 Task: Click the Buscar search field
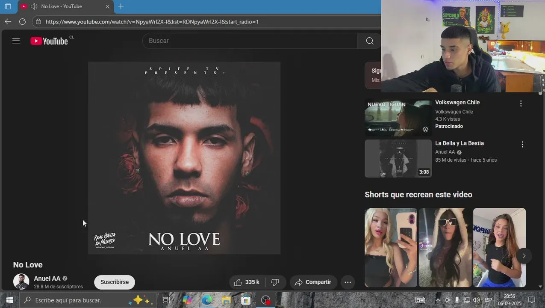(250, 41)
